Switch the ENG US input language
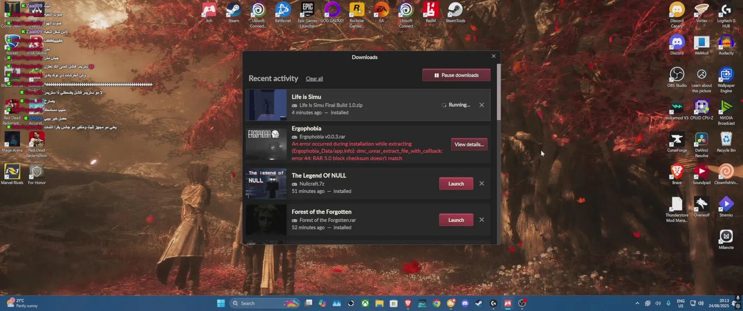Viewport: 743px width, 311px height. pos(681,303)
